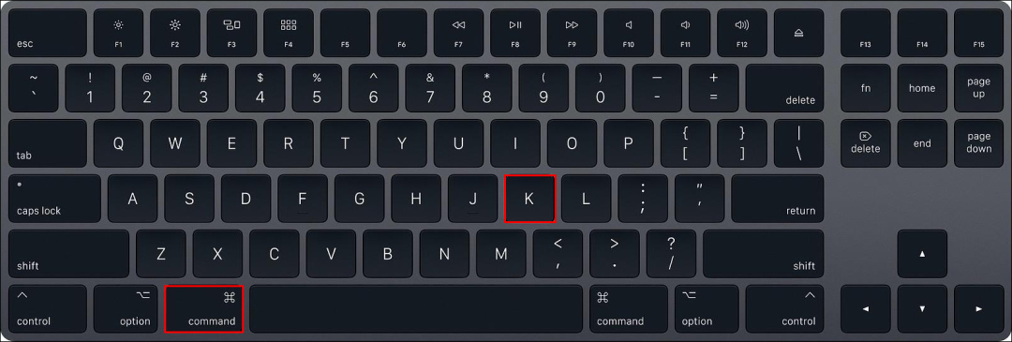Click the eject key

(x=799, y=33)
